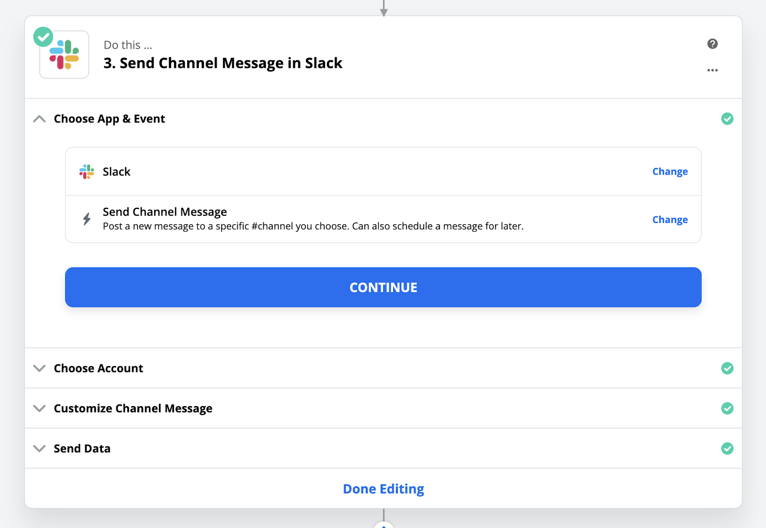Collapse the Choose App & Event section

click(39, 119)
